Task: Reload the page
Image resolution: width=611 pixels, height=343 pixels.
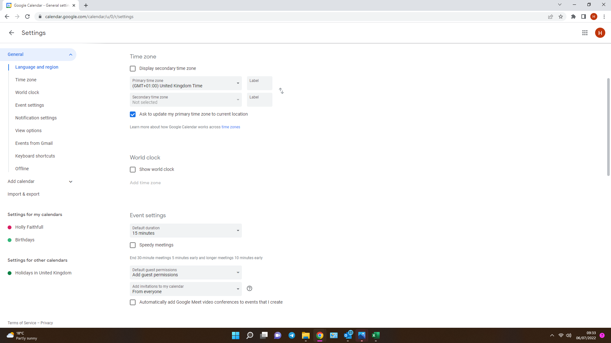Action: [27, 17]
